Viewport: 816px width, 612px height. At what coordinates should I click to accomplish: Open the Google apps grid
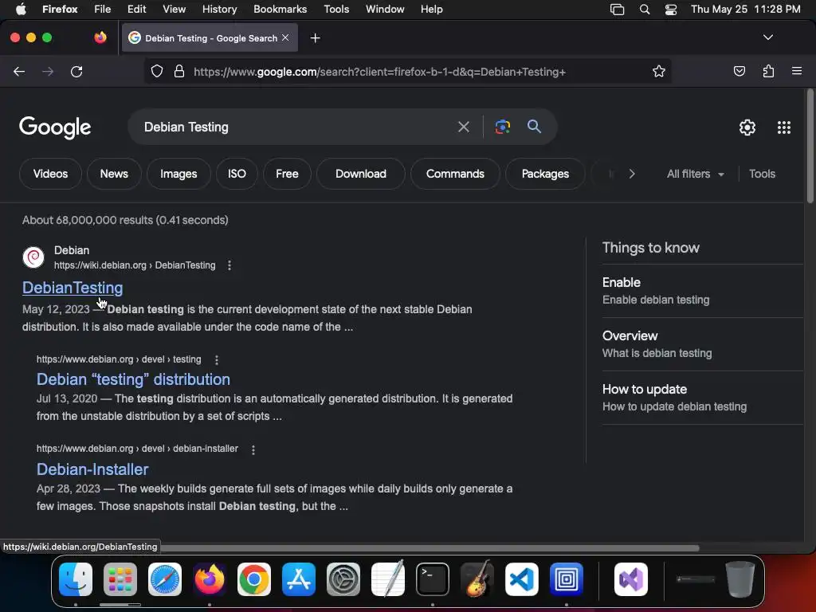[784, 127]
